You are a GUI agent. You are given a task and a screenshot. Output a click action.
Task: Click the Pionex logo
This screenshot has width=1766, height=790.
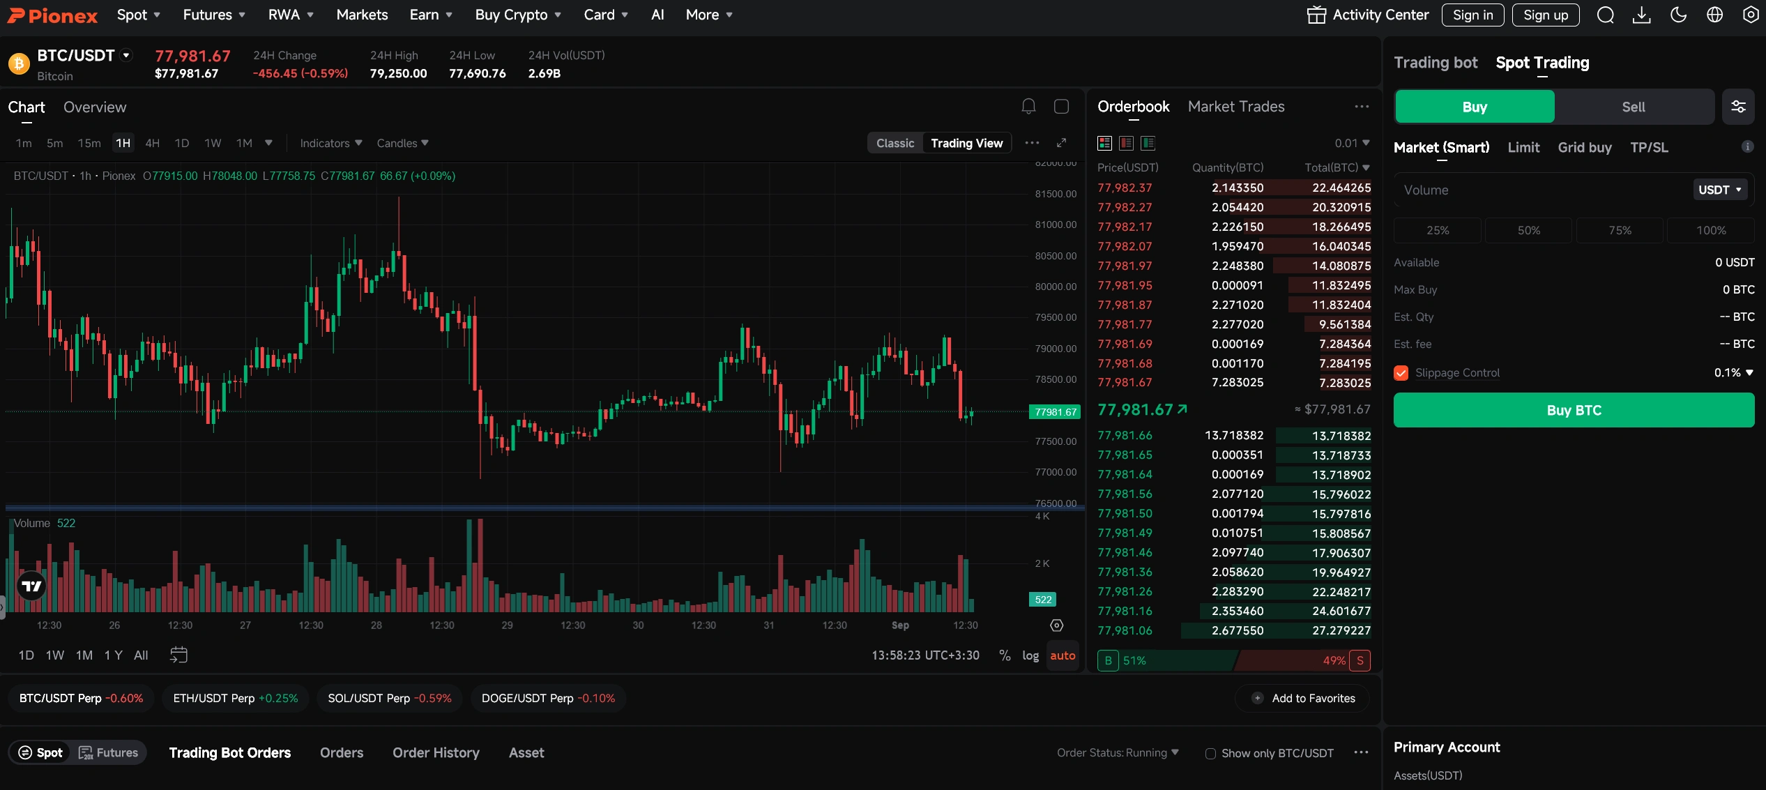pyautogui.click(x=52, y=15)
